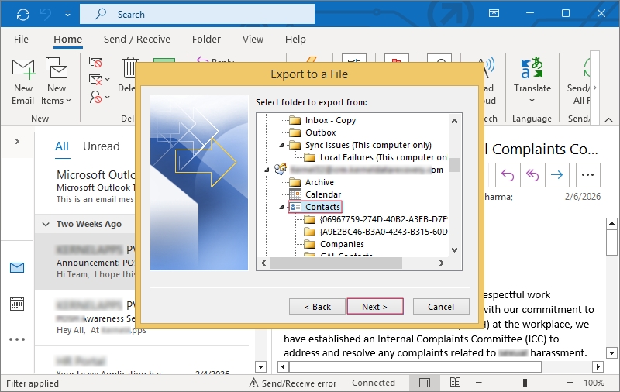Open more navigation options ellipsis

(17, 339)
